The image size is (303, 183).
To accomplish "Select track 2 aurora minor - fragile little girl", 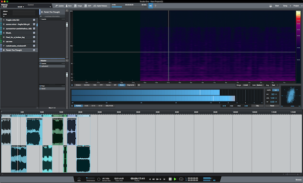I will [x=19, y=24].
